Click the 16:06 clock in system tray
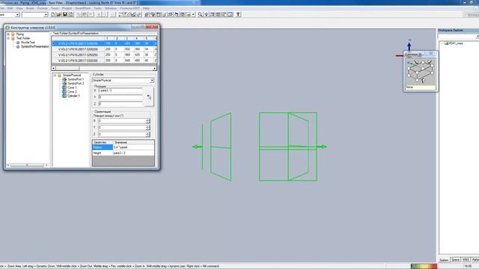Image resolution: width=479 pixels, height=269 pixels. point(468,266)
